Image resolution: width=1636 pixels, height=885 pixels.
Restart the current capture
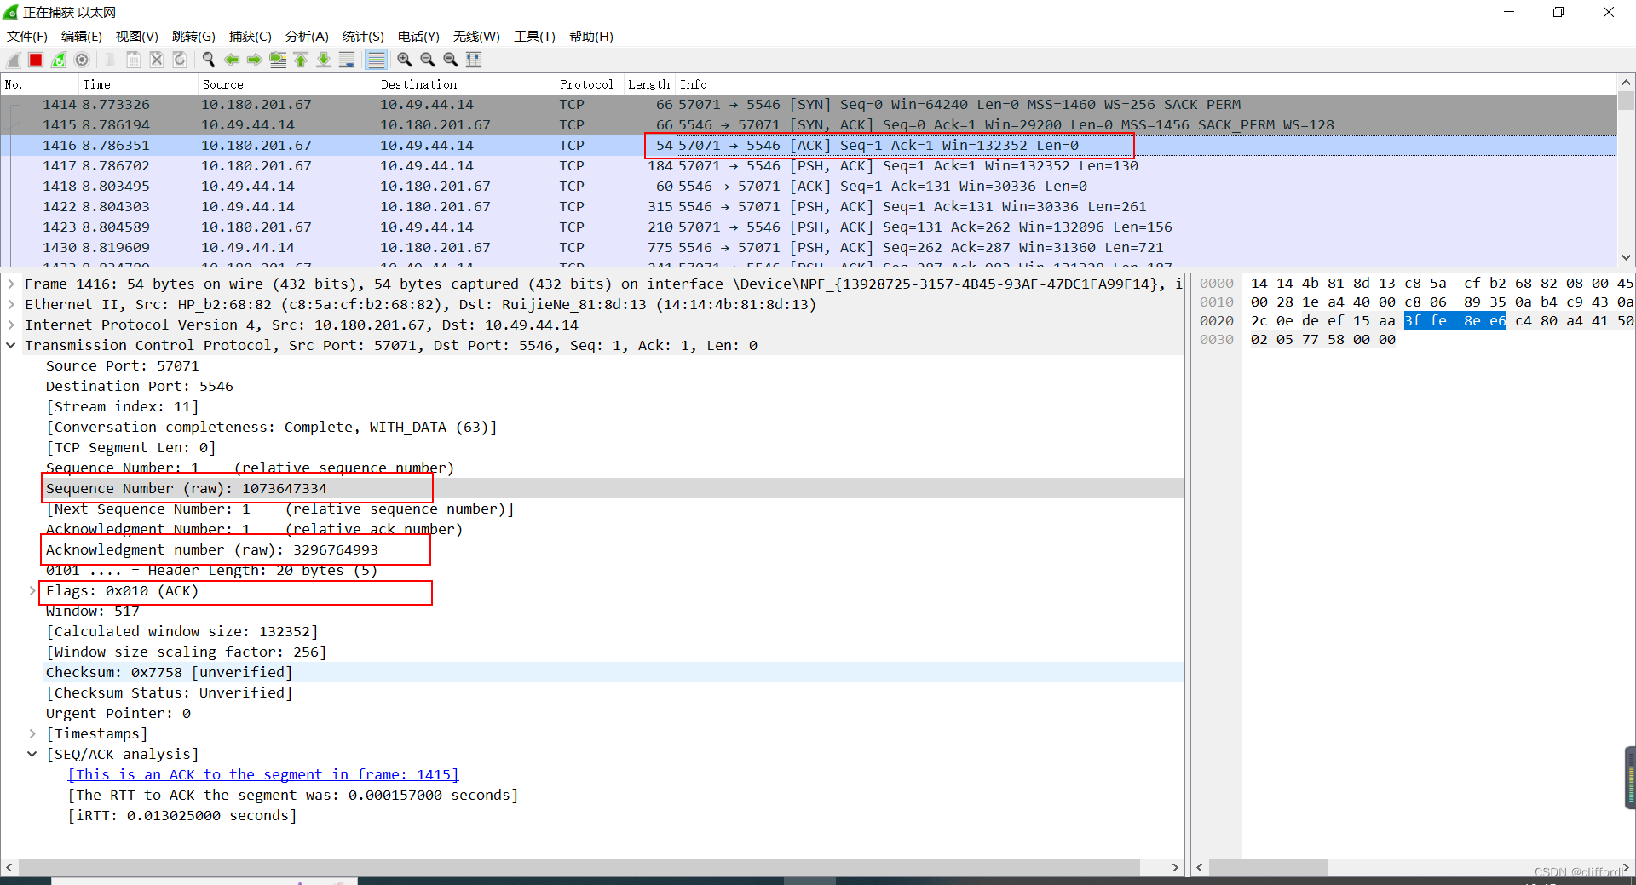(x=59, y=60)
